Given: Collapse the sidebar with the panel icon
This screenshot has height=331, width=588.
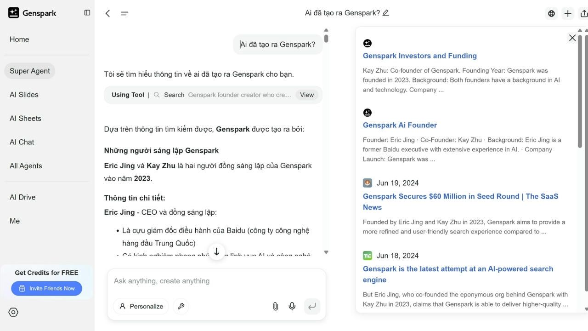Looking at the screenshot, I should [87, 13].
